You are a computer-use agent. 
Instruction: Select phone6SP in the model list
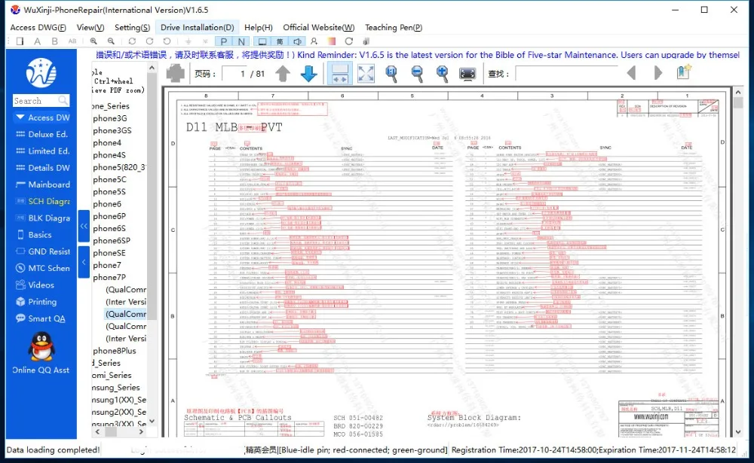click(x=112, y=241)
